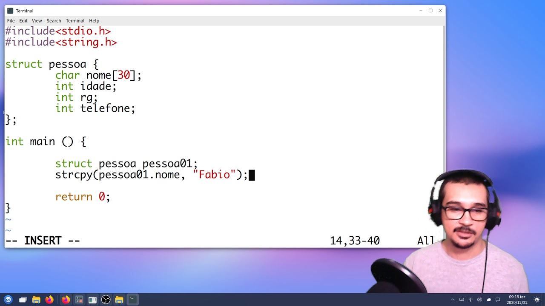Open the clock showing 09:19 ter
The height and width of the screenshot is (306, 545).
click(518, 300)
